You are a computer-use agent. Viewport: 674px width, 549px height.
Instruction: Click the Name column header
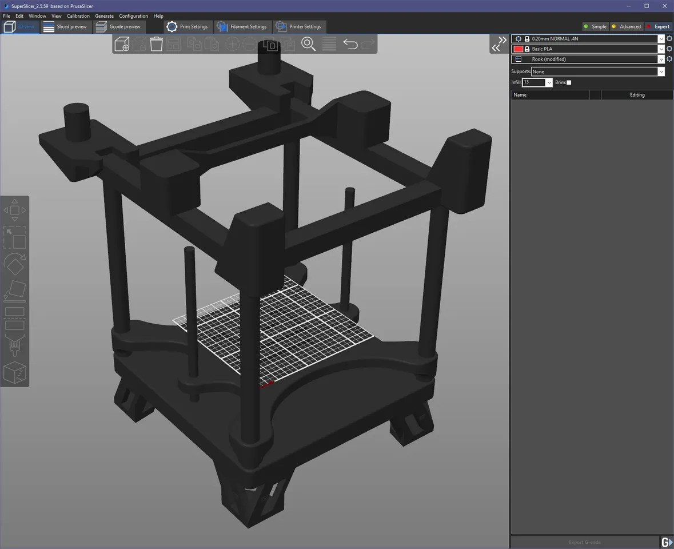[x=550, y=95]
